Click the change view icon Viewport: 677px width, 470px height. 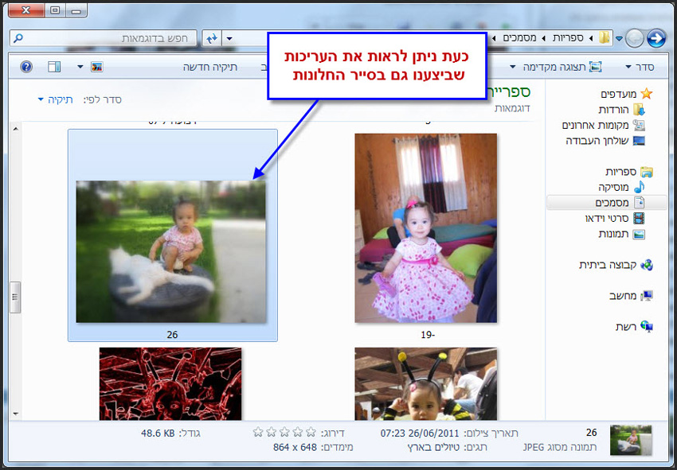[96, 67]
